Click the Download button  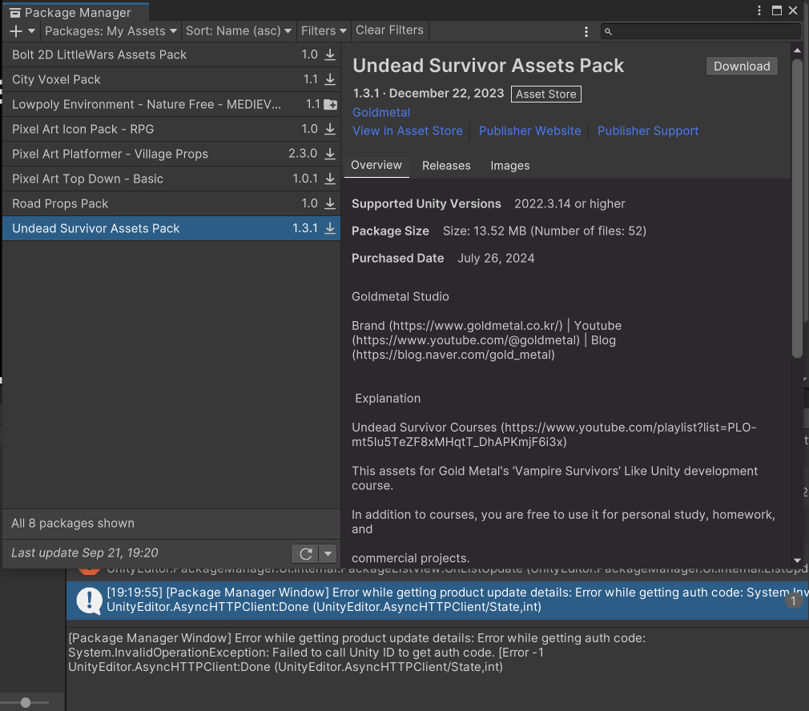[x=742, y=66]
